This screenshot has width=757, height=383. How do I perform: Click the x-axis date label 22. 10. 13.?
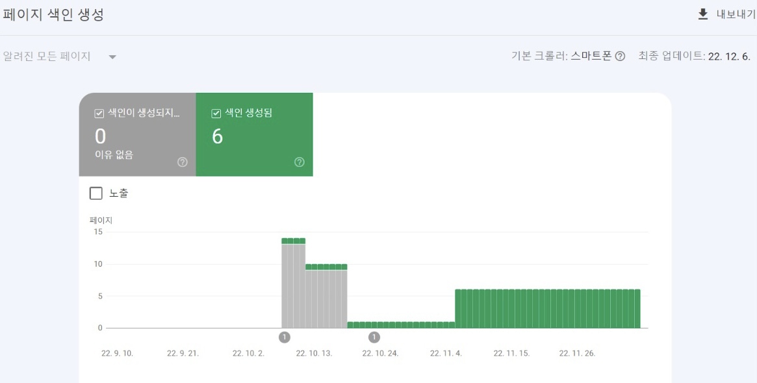(314, 353)
